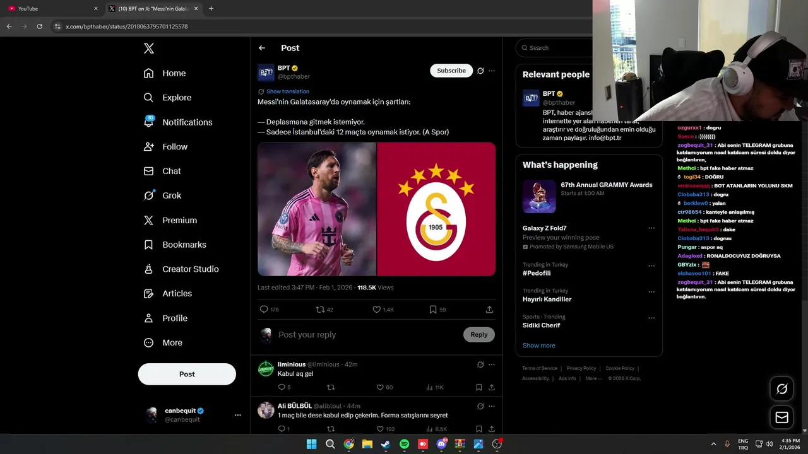Open a new browser tab

211,9
